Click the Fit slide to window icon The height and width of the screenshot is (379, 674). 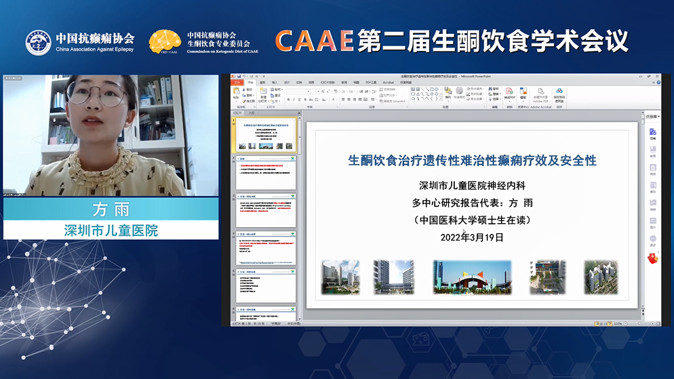tap(658, 323)
